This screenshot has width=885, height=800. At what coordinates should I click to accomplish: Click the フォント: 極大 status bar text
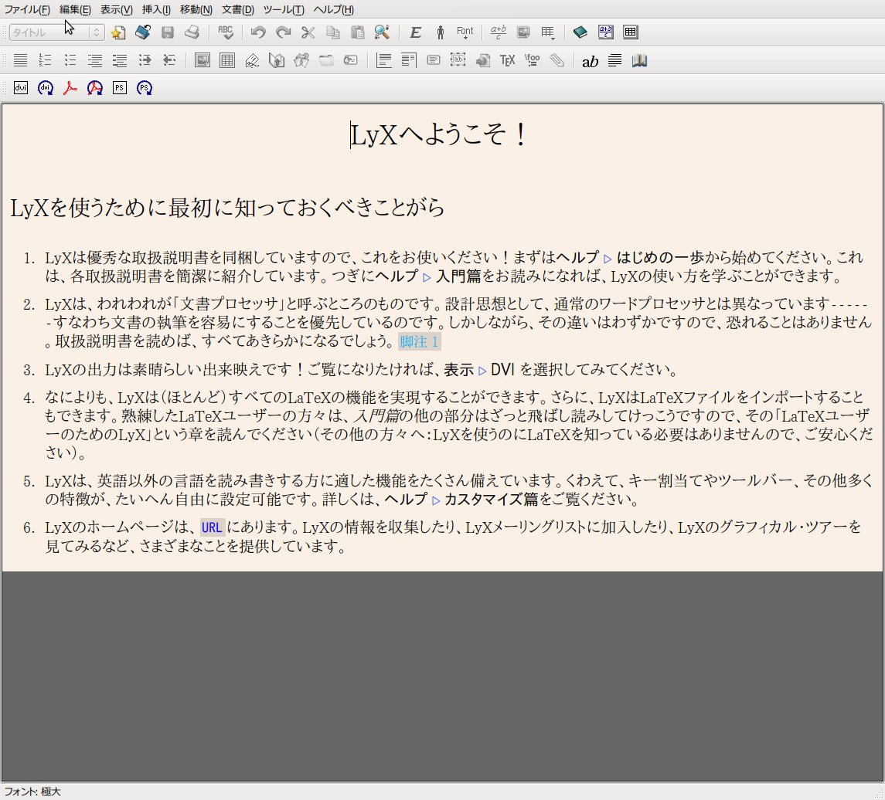[32, 792]
